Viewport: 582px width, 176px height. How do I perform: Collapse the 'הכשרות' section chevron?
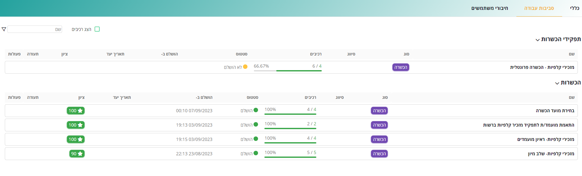click(557, 83)
